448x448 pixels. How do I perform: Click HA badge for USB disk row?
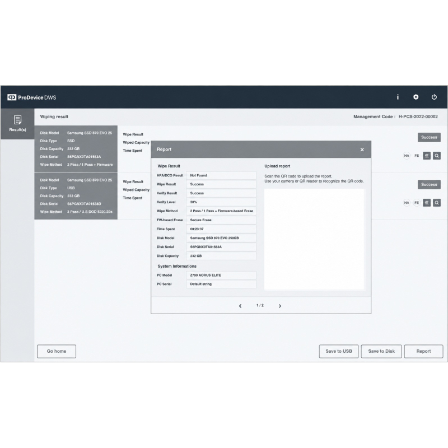[x=407, y=203]
